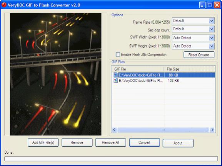Click the file list scroll right arrow
This screenshot has height=166, width=222.
(x=212, y=129)
